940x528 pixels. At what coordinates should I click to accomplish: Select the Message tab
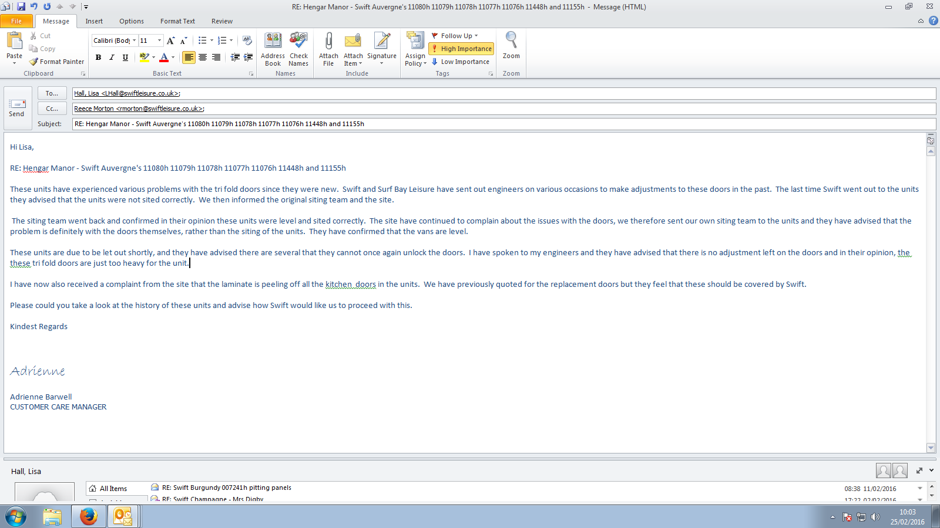[56, 21]
